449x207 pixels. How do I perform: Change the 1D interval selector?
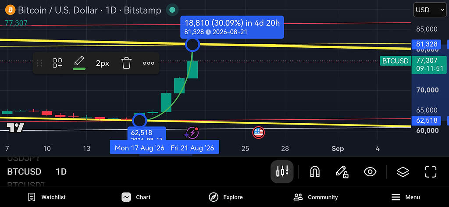[61, 172]
